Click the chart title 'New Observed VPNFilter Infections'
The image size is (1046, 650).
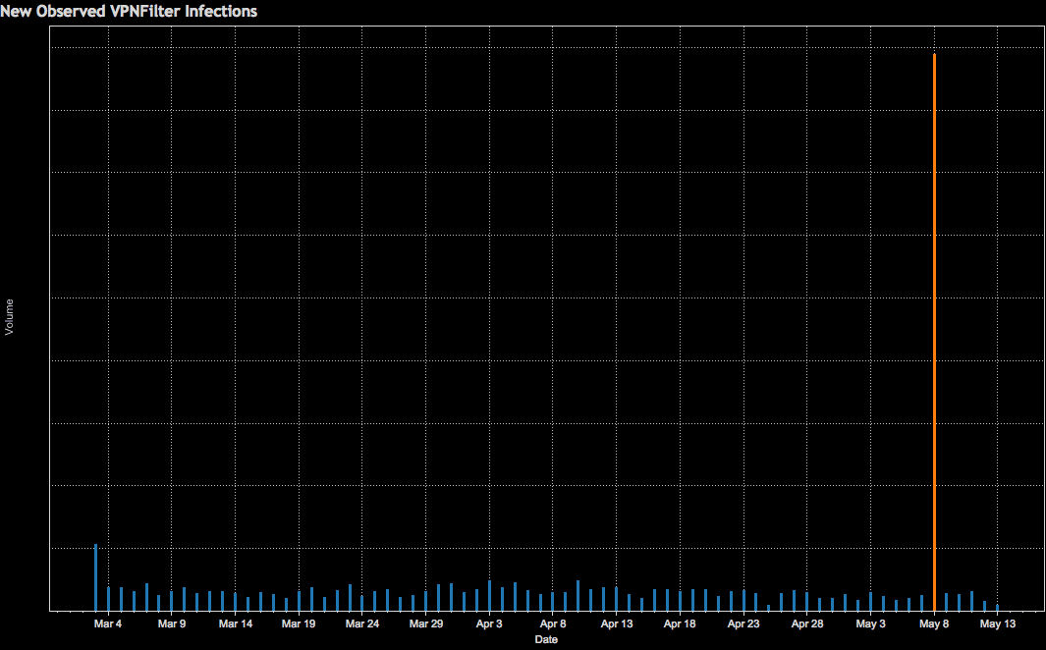pyautogui.click(x=129, y=11)
